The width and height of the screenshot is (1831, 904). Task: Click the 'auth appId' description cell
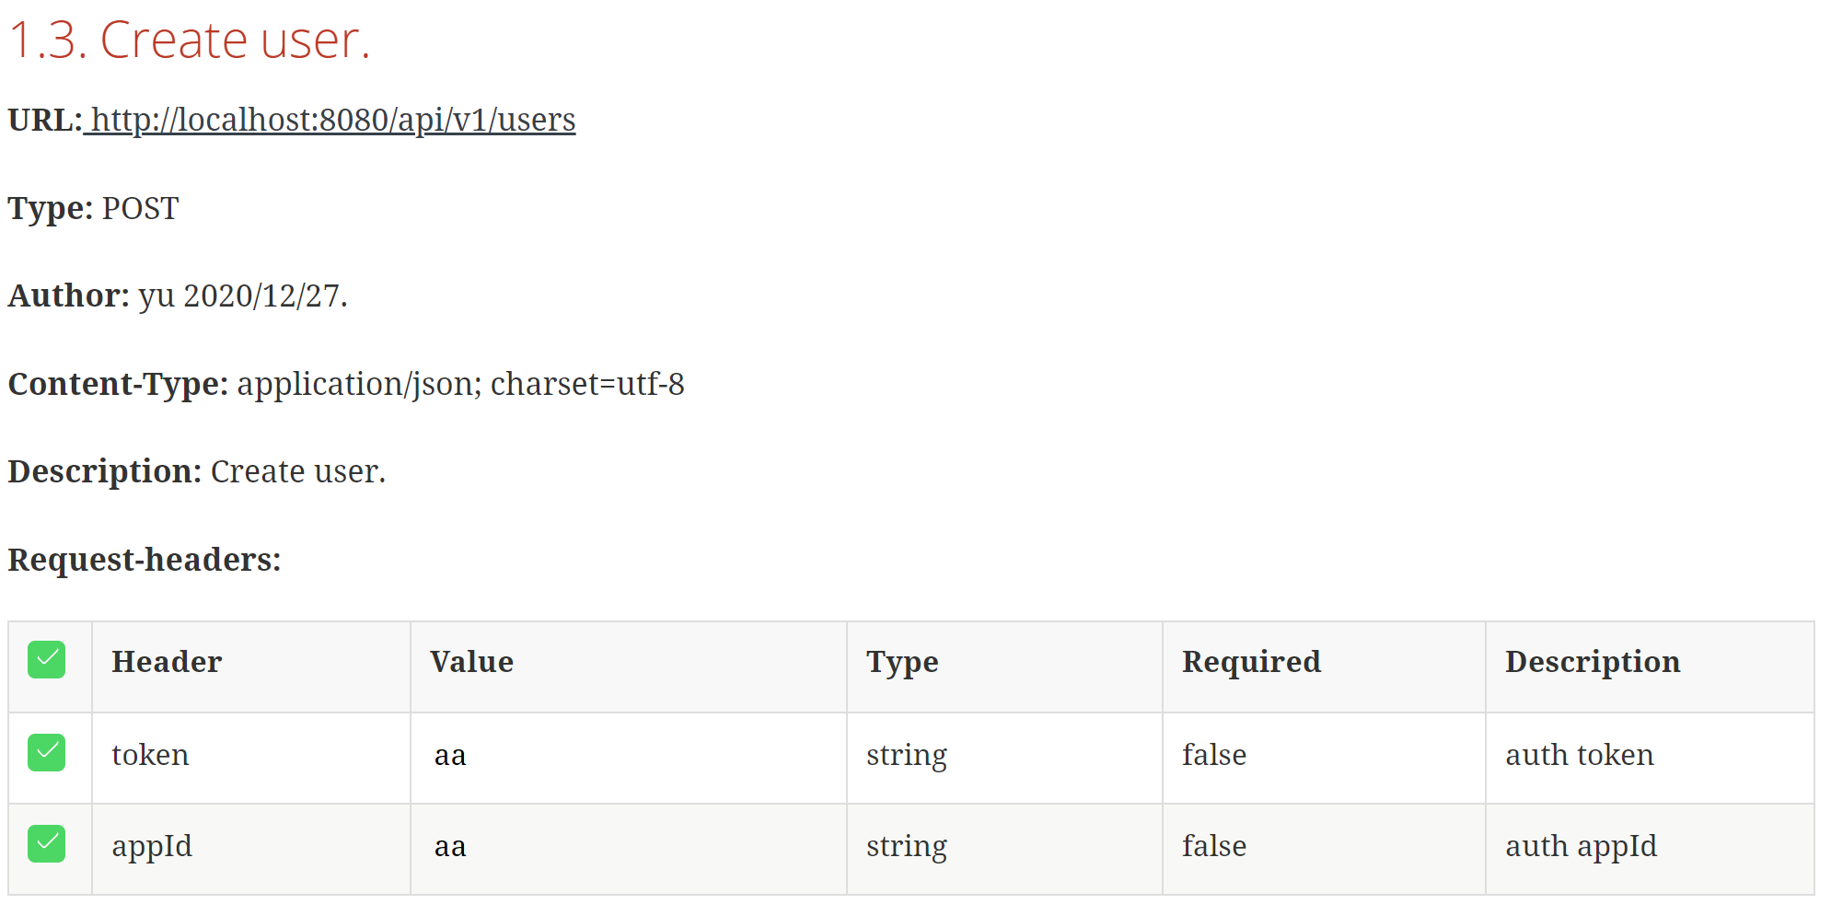click(1581, 846)
